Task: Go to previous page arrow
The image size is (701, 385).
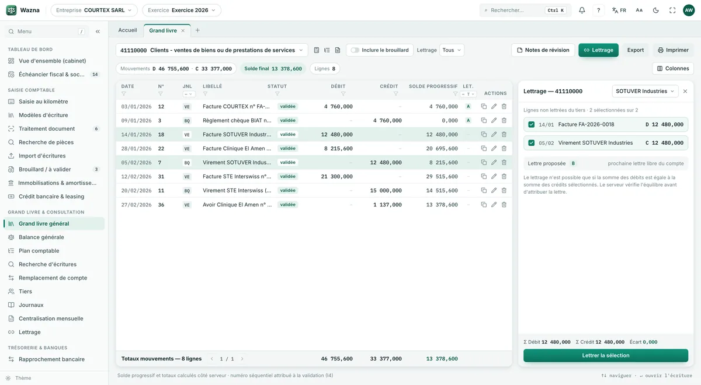Action: pos(212,359)
